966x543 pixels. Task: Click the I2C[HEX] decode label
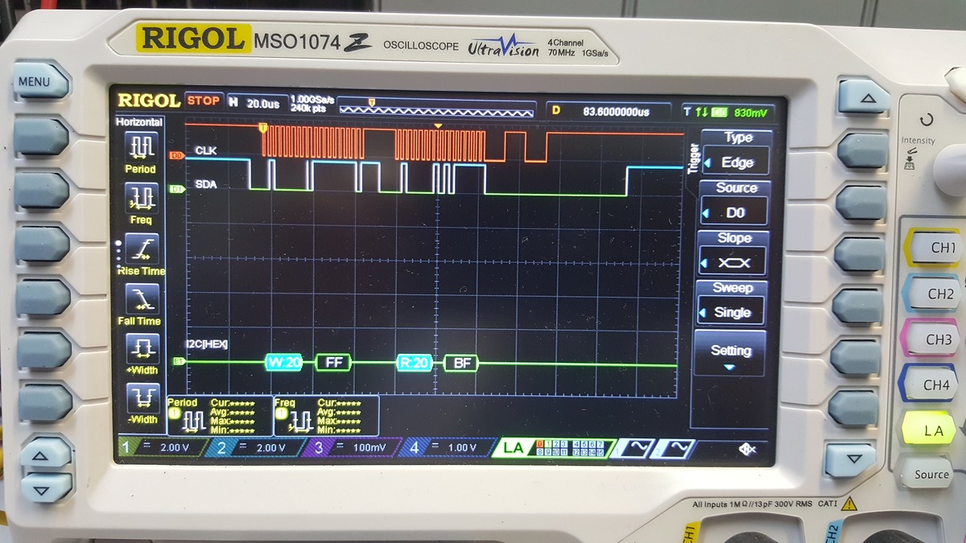pyautogui.click(x=208, y=343)
